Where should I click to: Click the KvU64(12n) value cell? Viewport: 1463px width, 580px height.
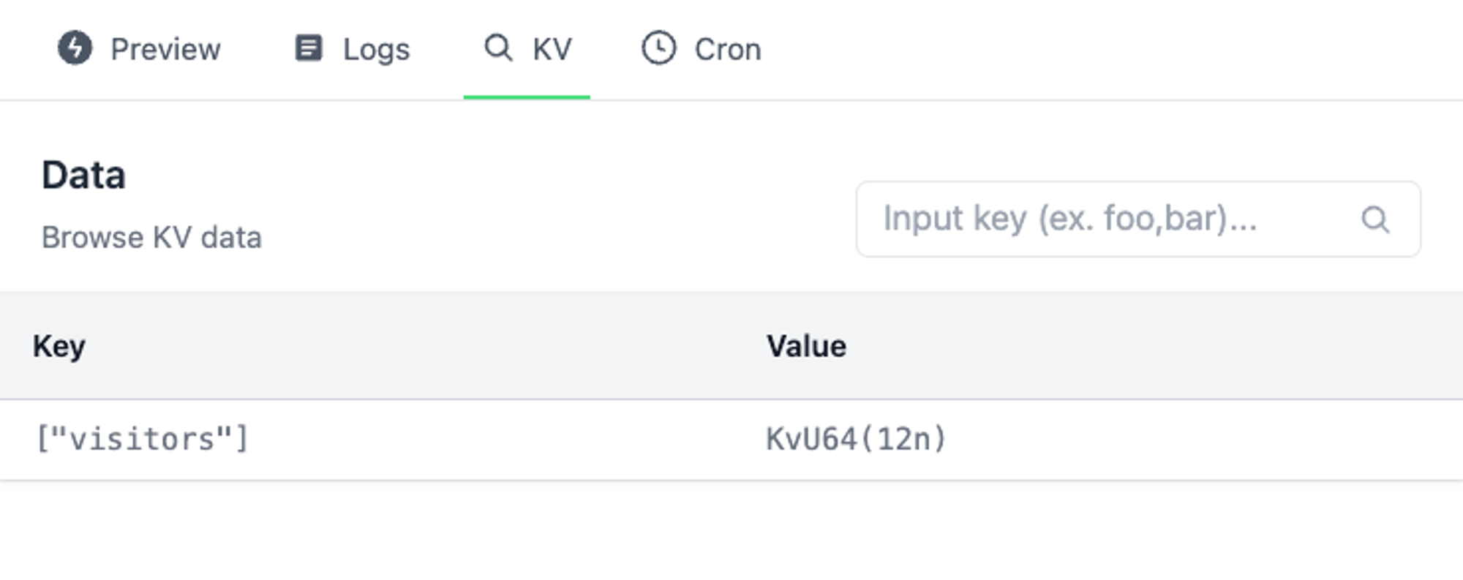point(856,439)
